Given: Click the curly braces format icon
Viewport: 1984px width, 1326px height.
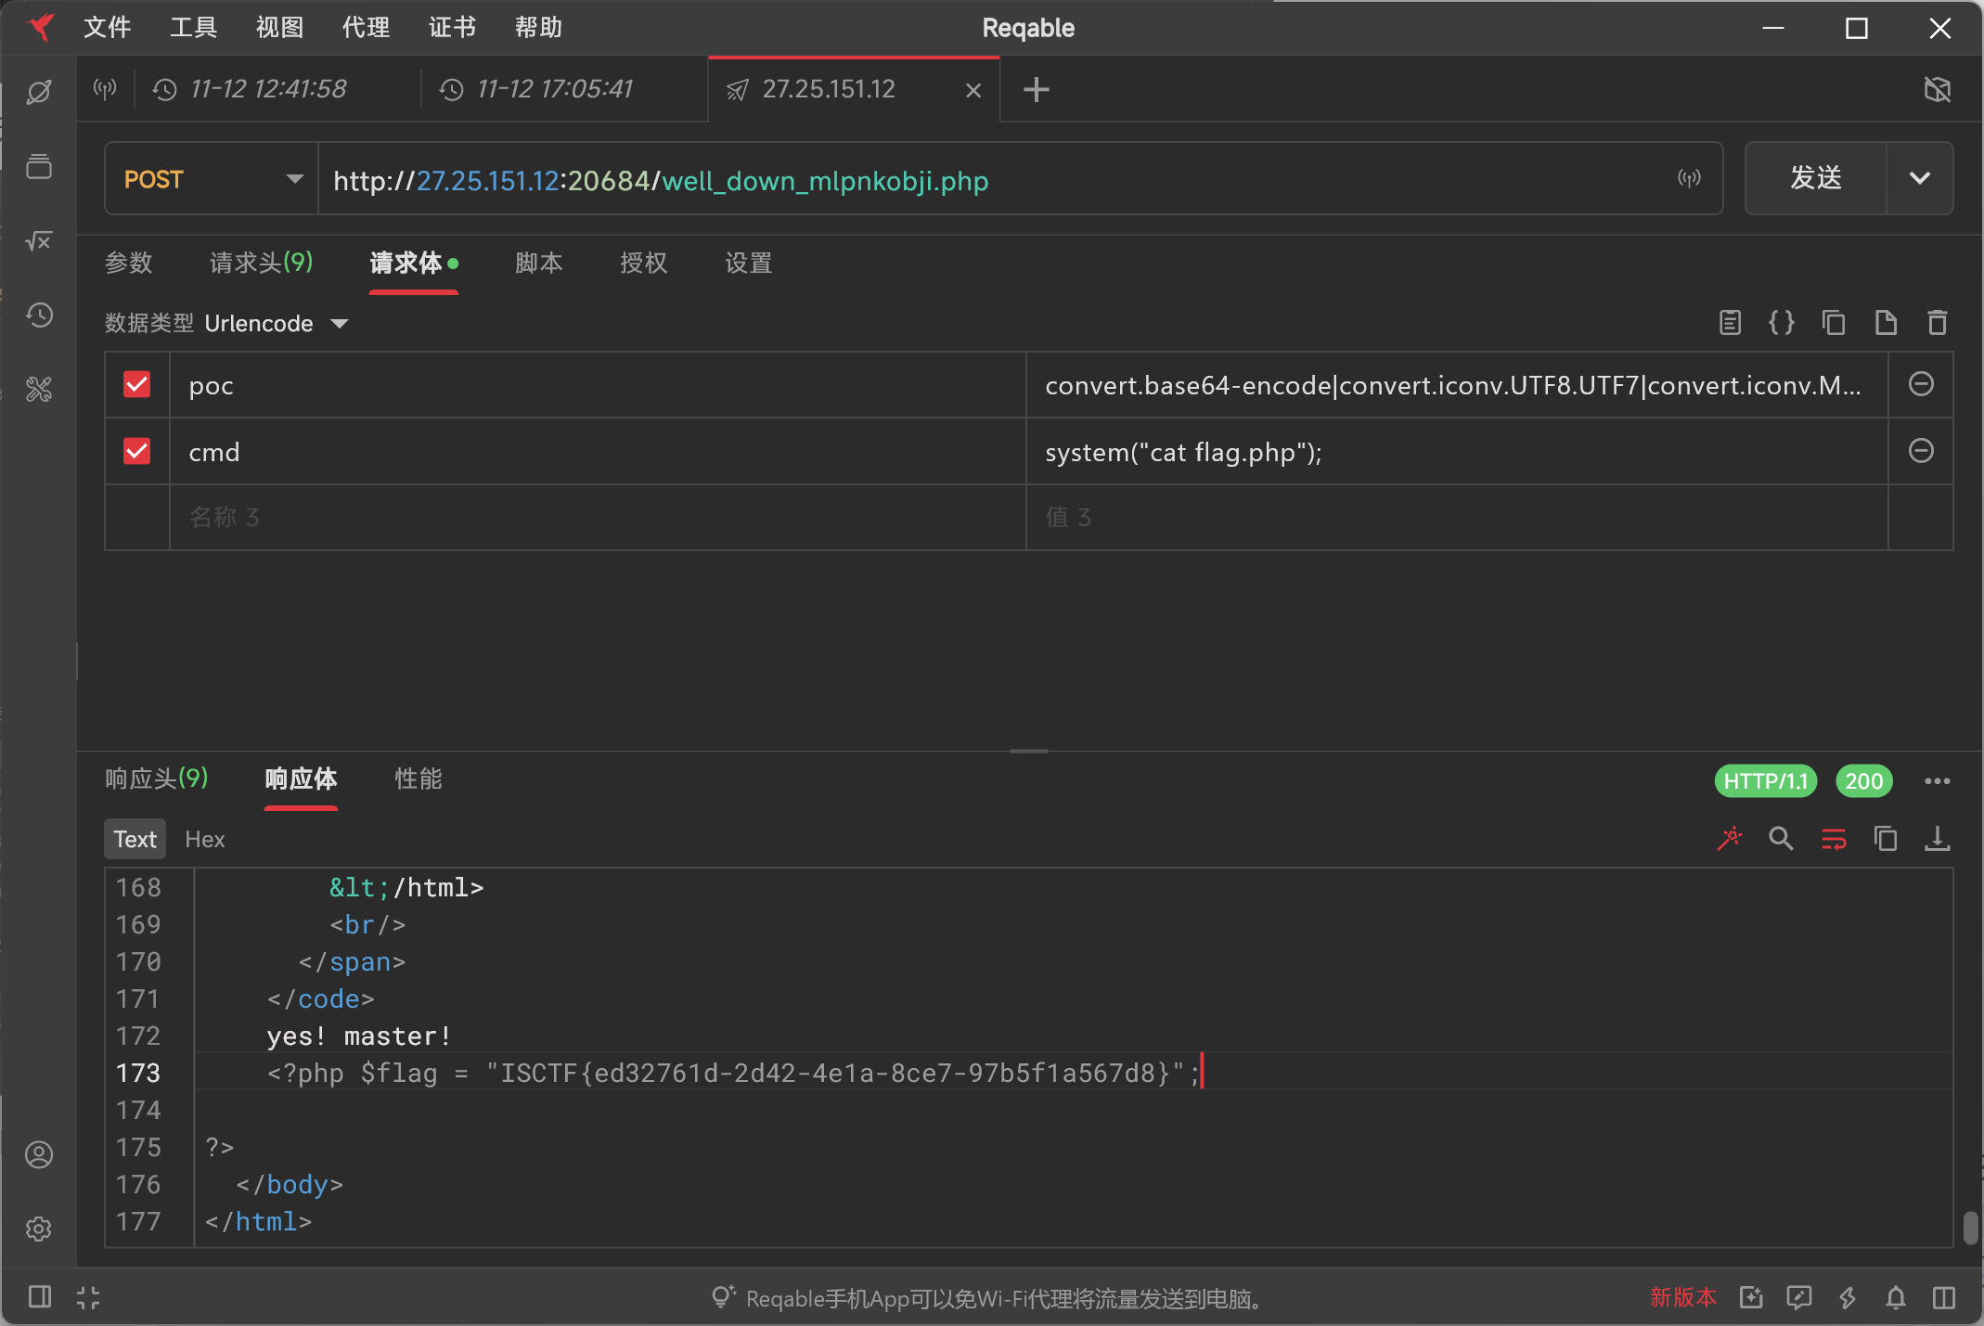Looking at the screenshot, I should [x=1781, y=323].
